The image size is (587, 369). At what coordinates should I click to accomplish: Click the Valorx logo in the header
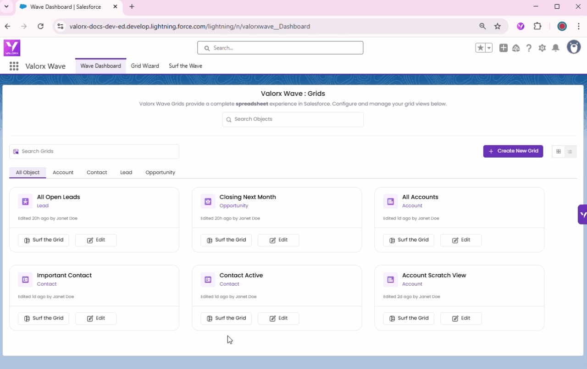click(x=12, y=48)
